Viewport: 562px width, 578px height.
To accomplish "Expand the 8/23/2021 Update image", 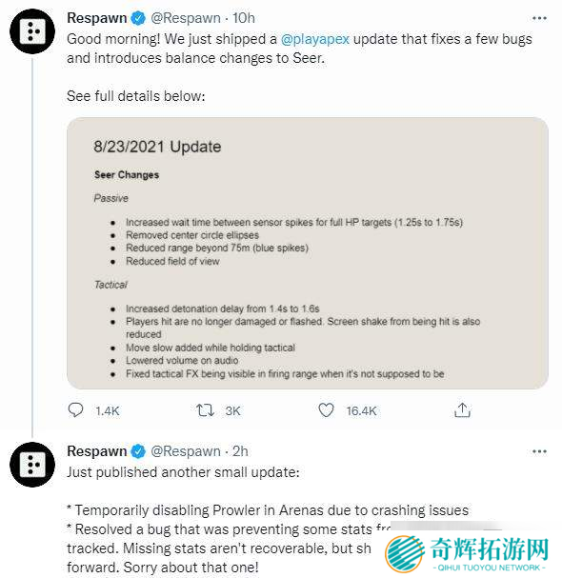I will pos(308,253).
